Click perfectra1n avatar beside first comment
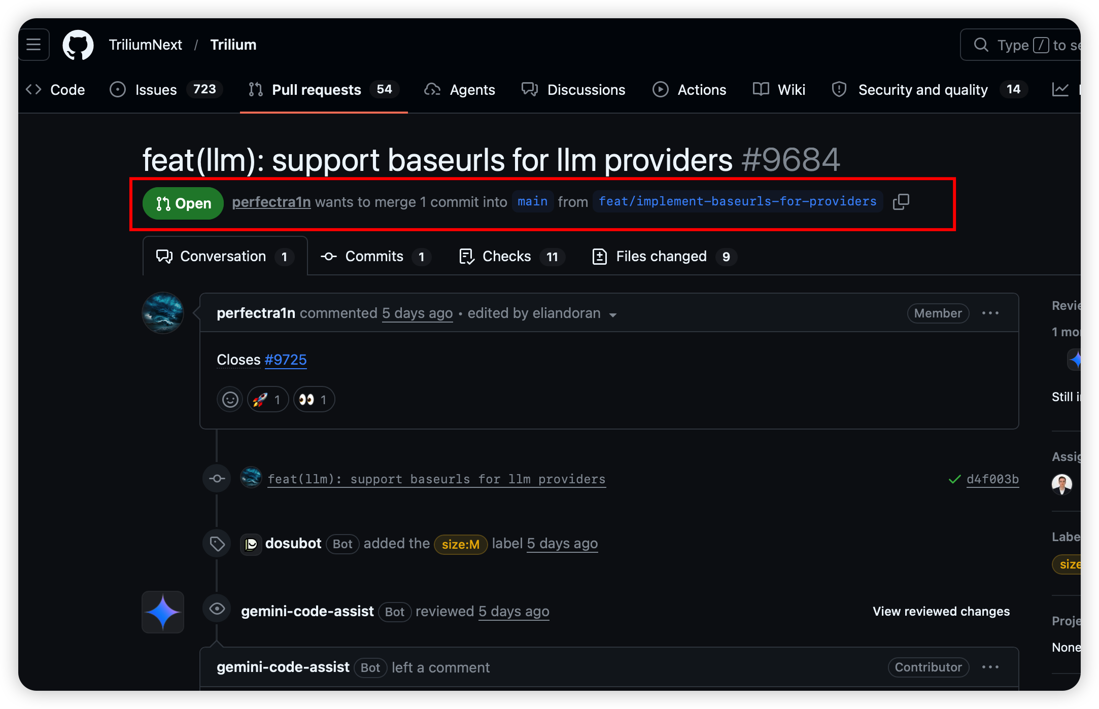 (x=163, y=313)
